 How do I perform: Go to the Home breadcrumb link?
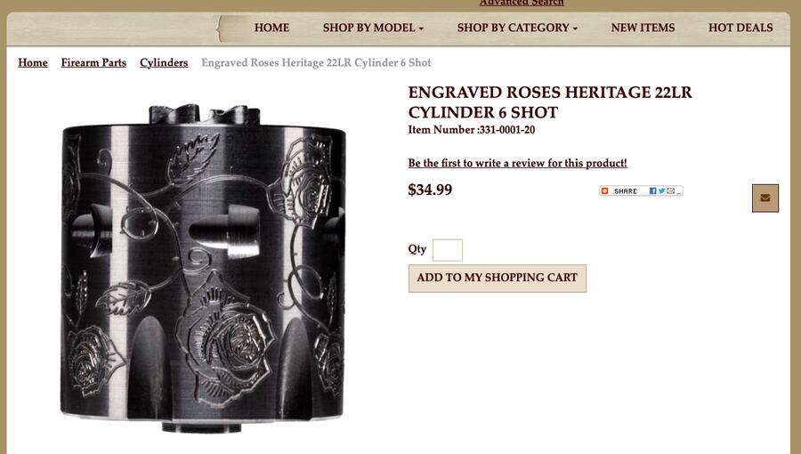click(x=33, y=63)
